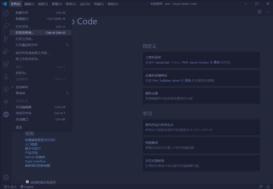The height and width of the screenshot is (189, 273).
Task: Open the Testing flask icon view
Action: 6,76
